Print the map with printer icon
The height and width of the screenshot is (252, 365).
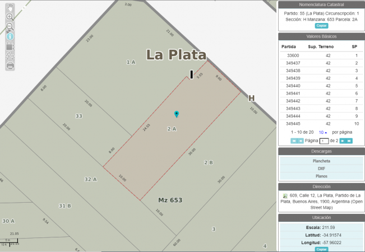coord(10,66)
